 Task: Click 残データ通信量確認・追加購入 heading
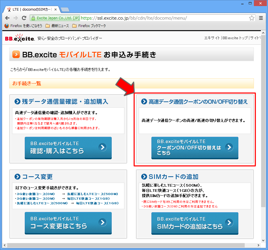[x=65, y=102]
